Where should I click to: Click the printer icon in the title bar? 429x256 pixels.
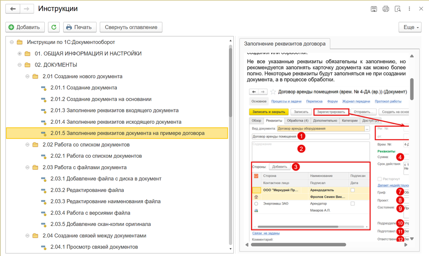(386, 9)
